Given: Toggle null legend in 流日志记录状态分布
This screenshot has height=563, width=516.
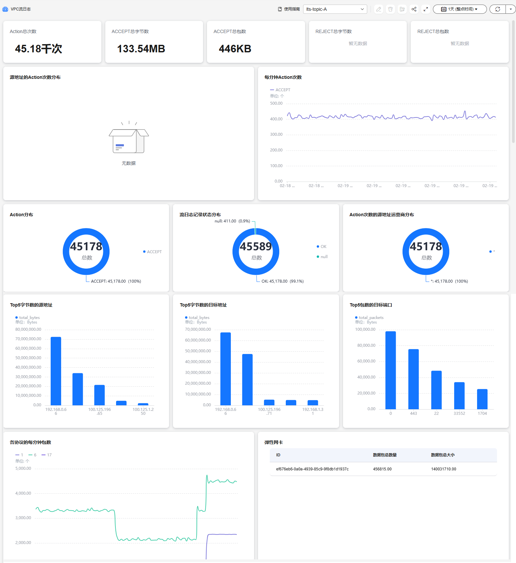Looking at the screenshot, I should pyautogui.click(x=322, y=256).
